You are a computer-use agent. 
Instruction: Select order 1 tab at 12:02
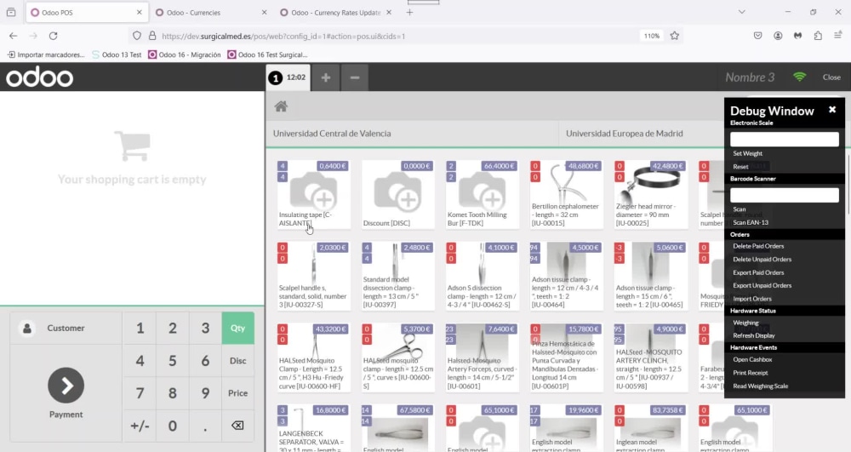point(288,77)
